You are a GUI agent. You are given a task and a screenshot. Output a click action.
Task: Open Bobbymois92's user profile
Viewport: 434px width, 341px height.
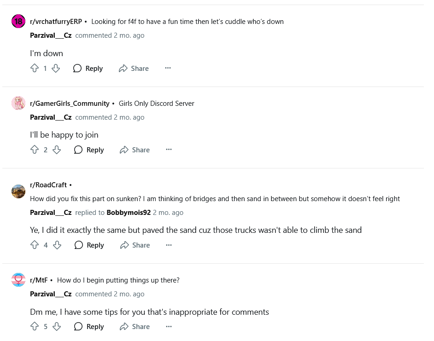point(129,213)
